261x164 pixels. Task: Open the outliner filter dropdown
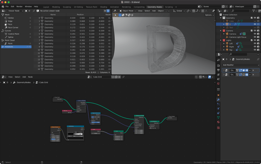pyautogui.click(x=254, y=11)
